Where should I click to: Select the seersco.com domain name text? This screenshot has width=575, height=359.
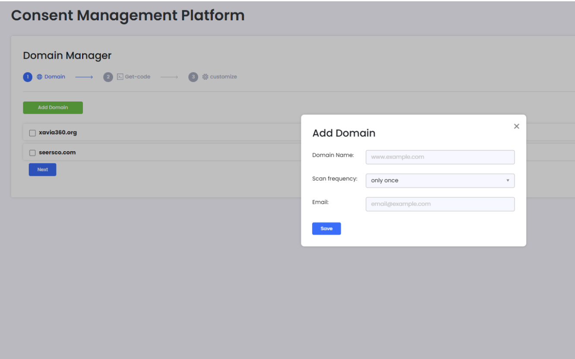coord(57,152)
